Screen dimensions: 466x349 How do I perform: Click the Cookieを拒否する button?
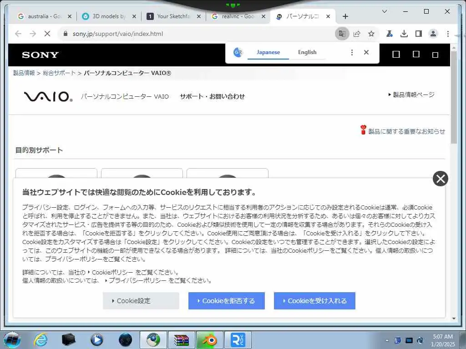[x=227, y=301]
